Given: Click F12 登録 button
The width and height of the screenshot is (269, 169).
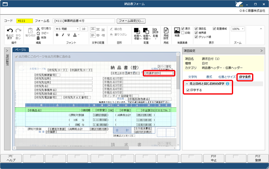Looking at the screenshot, I should (x=258, y=158).
